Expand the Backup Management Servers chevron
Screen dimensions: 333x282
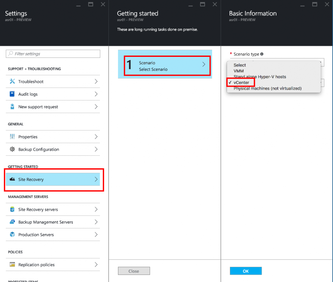click(x=96, y=222)
